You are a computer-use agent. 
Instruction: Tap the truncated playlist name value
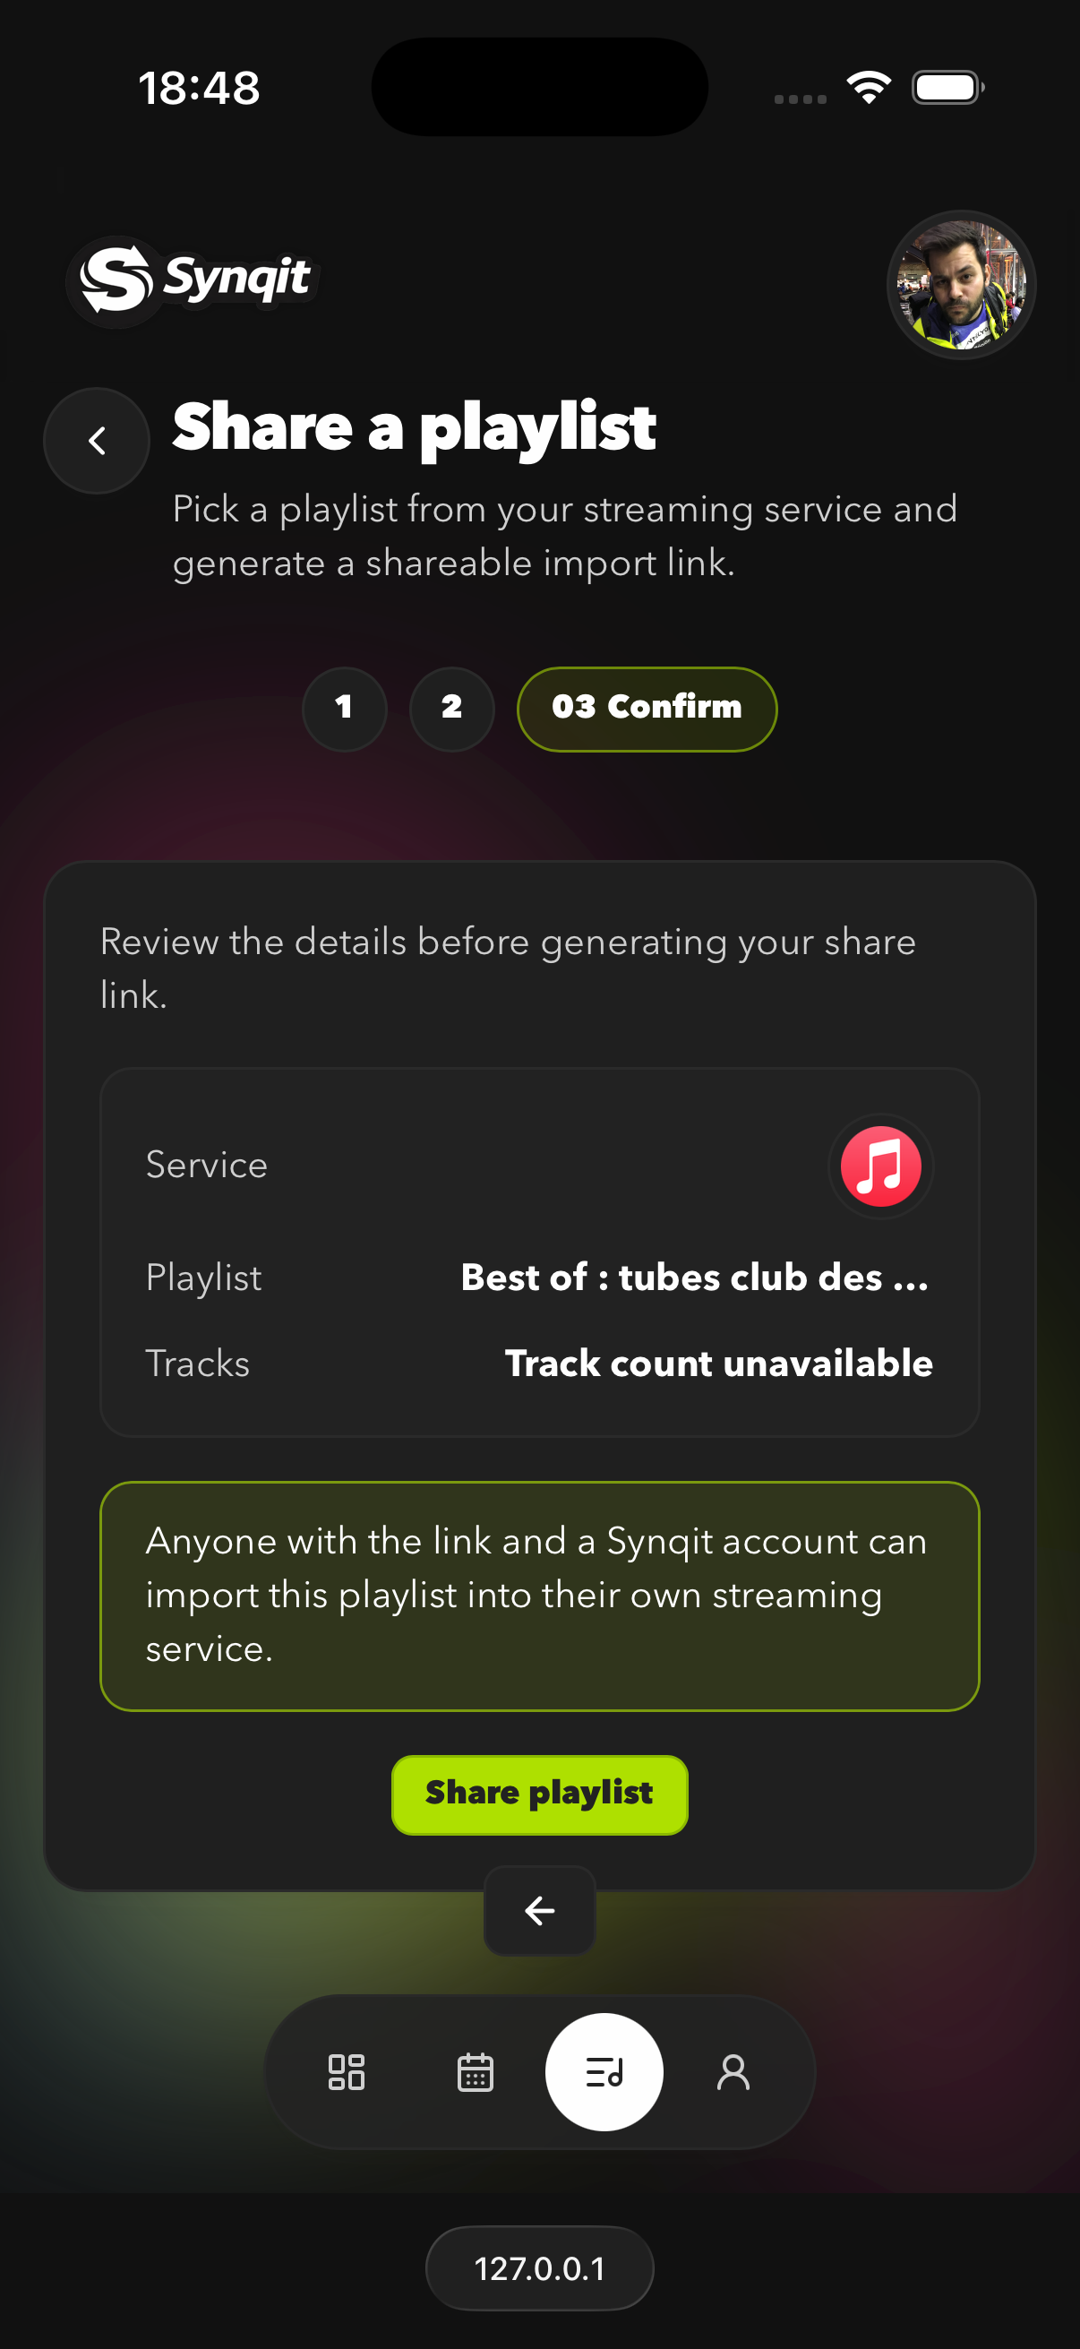695,1278
